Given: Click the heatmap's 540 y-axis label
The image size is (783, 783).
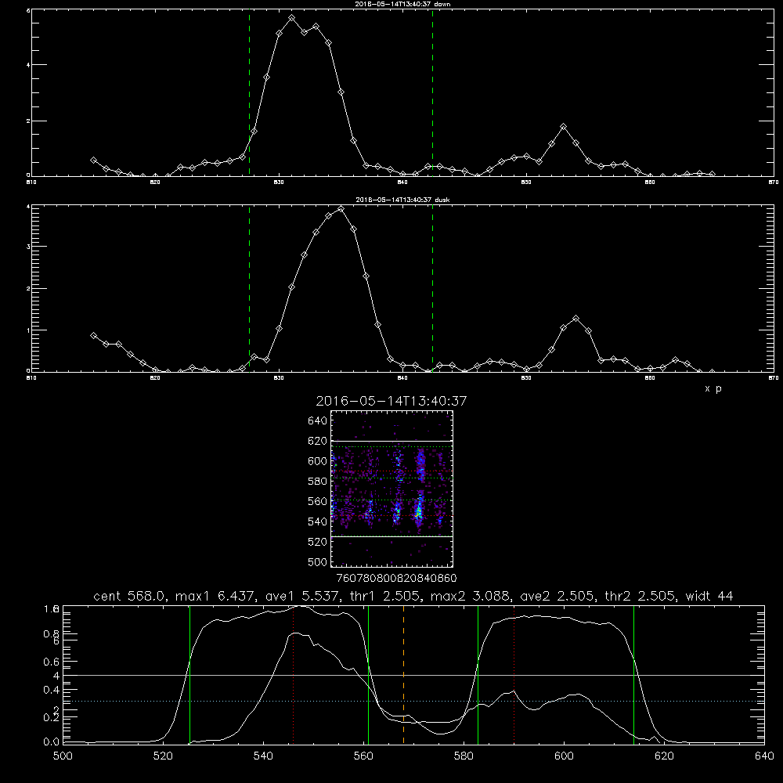Looking at the screenshot, I should (x=318, y=521).
